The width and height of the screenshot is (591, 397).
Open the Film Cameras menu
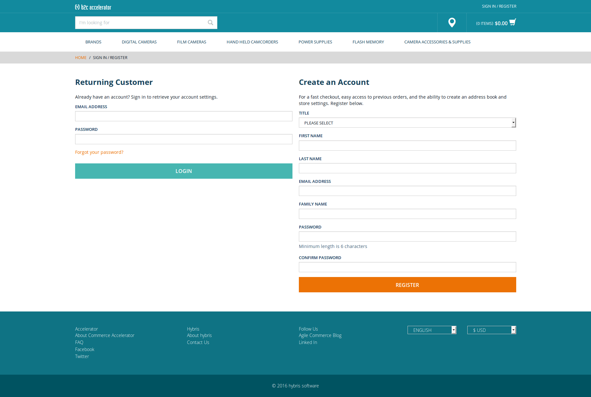(191, 42)
